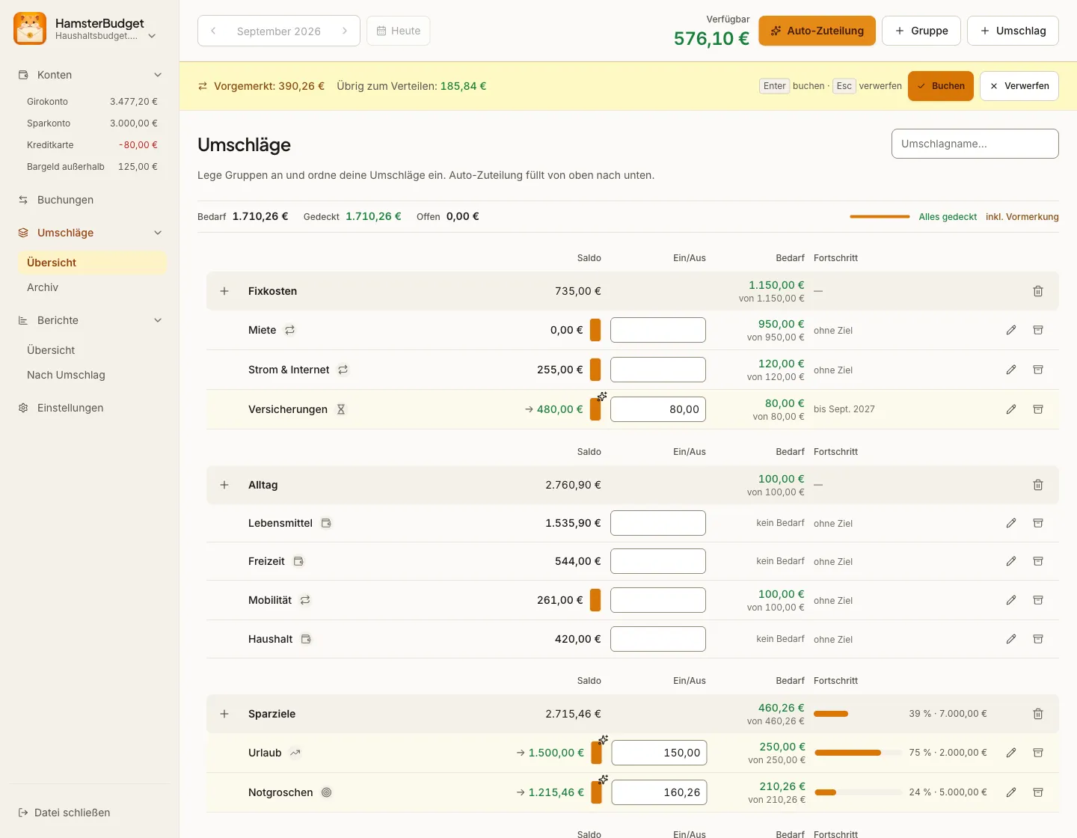
Task: Edit the Urlaub envelope
Action: [1011, 753]
